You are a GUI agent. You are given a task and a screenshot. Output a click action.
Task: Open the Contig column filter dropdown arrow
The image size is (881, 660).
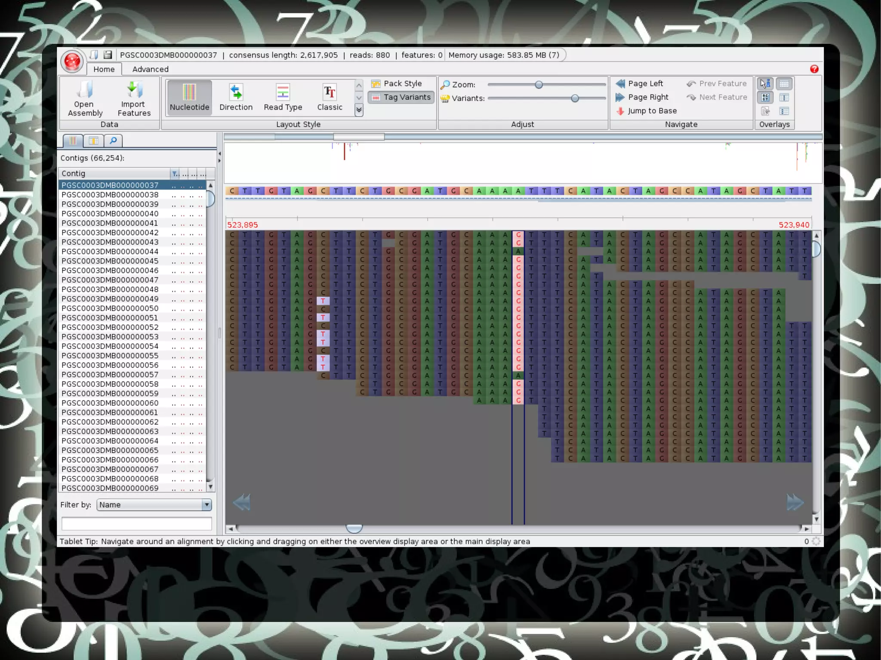pyautogui.click(x=175, y=174)
